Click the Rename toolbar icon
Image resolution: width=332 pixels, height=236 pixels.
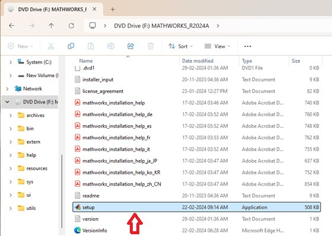(111, 46)
